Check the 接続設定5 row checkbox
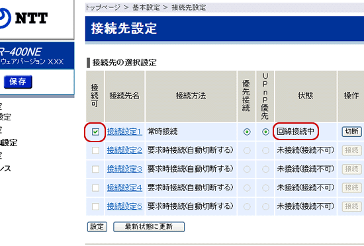Screen dimensions: 364x246 95,206
